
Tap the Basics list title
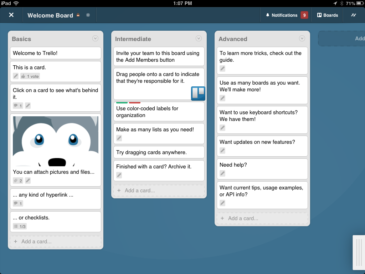[21, 39]
